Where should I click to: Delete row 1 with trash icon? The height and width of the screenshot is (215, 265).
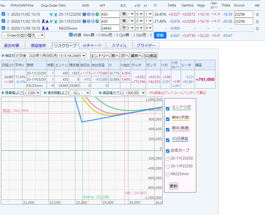[x=257, y=15]
